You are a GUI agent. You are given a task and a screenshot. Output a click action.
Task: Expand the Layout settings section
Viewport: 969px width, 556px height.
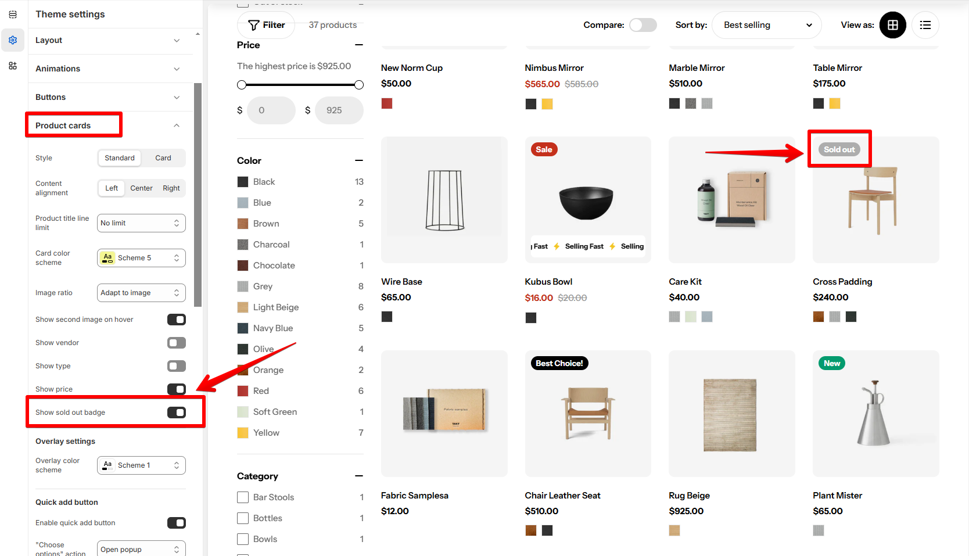coord(110,40)
